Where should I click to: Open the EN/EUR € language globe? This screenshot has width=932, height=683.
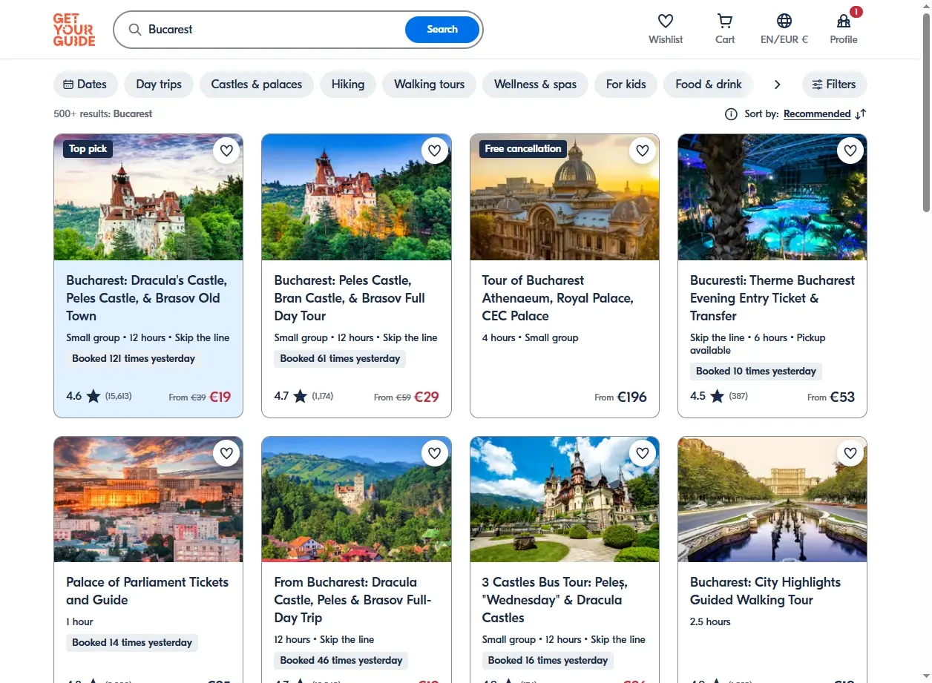pyautogui.click(x=784, y=21)
